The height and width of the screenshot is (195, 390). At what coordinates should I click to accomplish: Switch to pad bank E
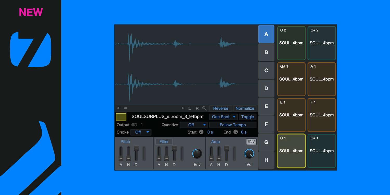tap(266, 106)
